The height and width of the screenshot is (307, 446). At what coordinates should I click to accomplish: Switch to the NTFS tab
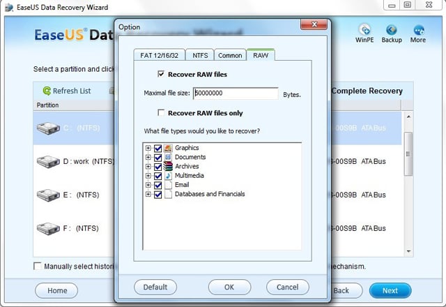tap(200, 55)
